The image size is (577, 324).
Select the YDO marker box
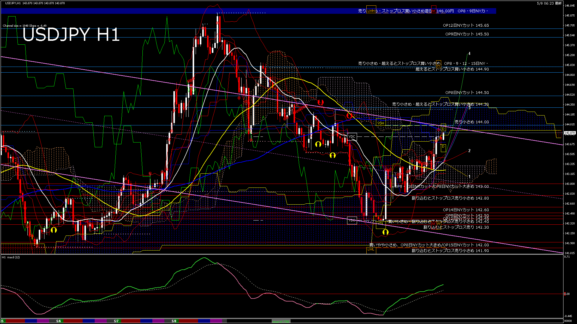(352, 220)
